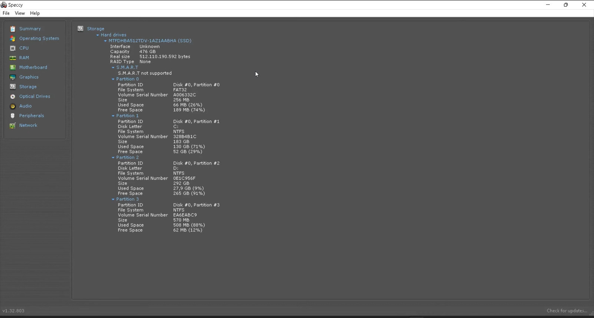Select the CPU chip icon
594x318 pixels.
tap(13, 48)
